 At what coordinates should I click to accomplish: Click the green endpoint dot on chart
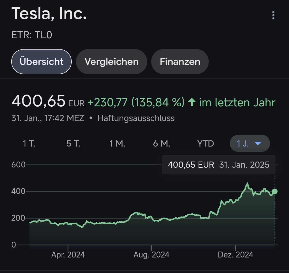(275, 191)
